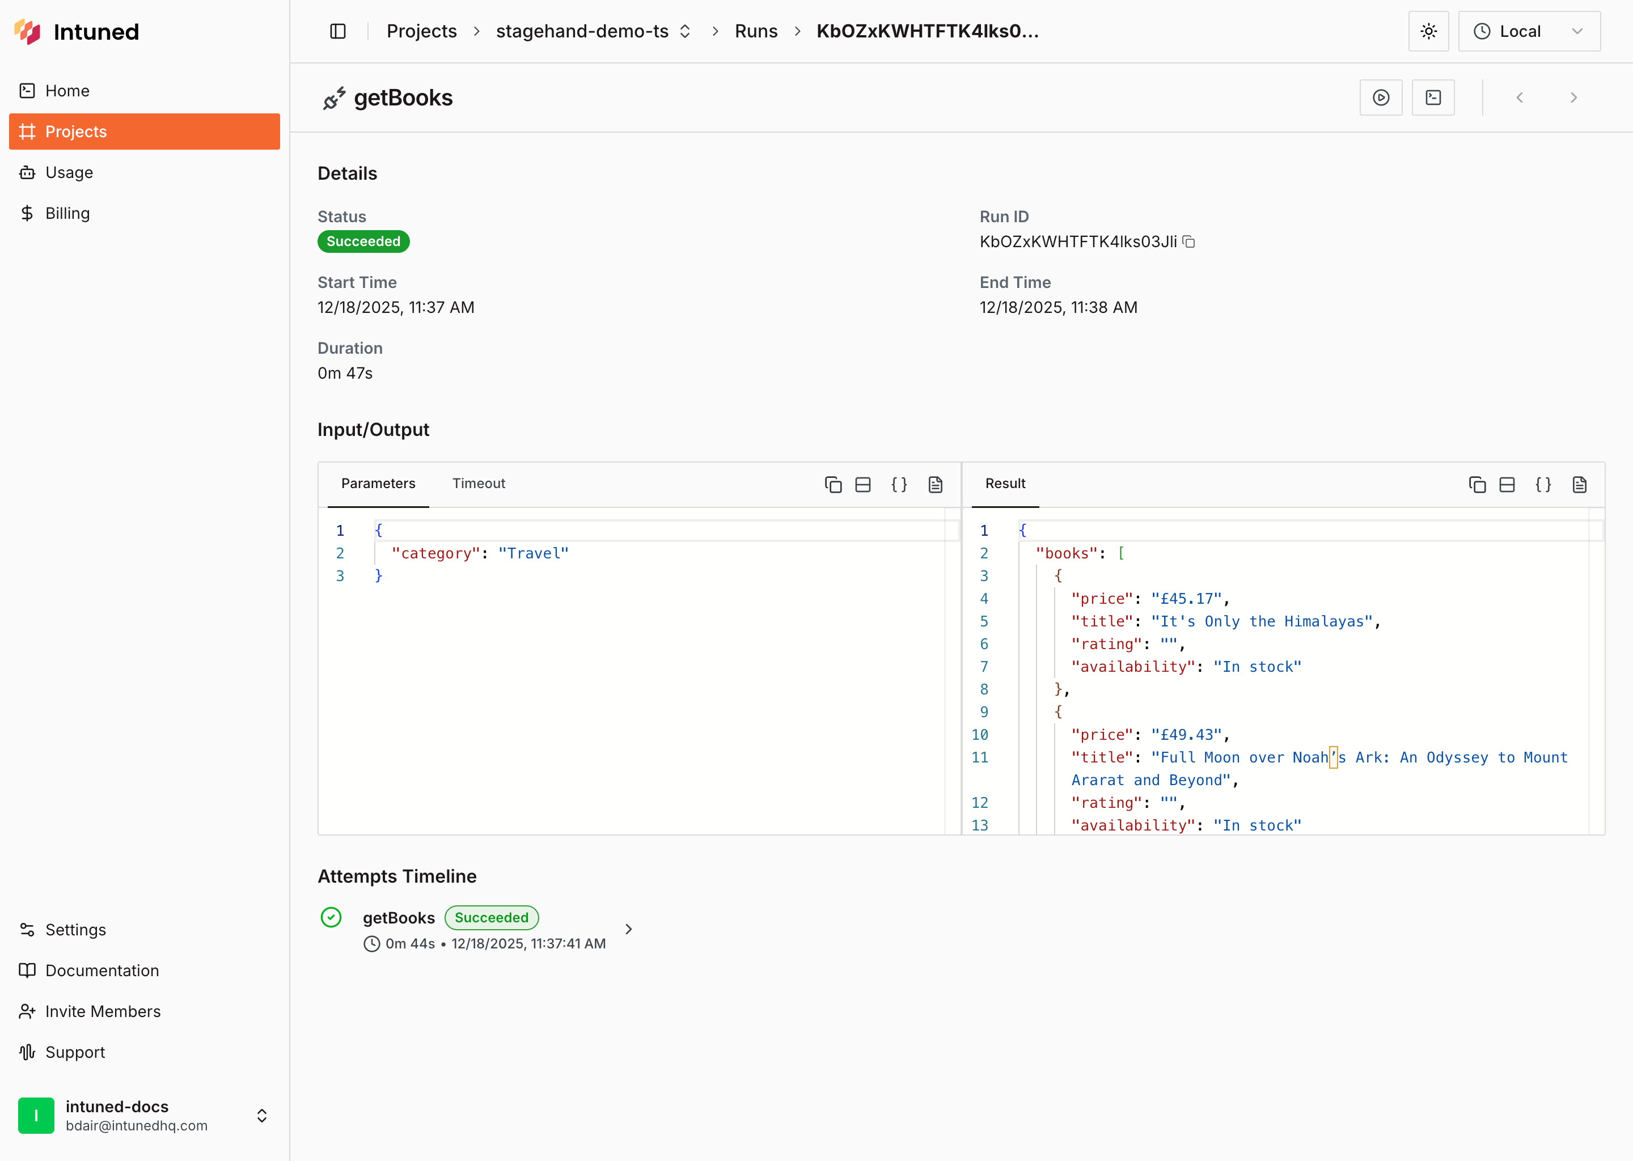Viewport: 1633px width, 1161px height.
Task: Toggle Parameters panel split layout icon
Action: coord(863,485)
